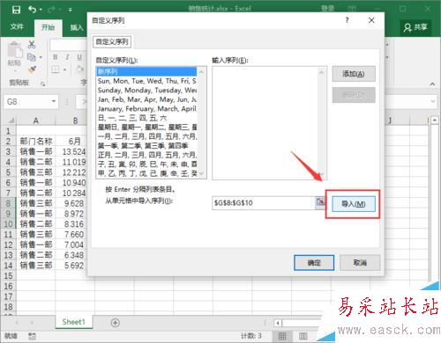The image size is (441, 343).
Task: Select 新序列 in the custom lists
Action: [146, 71]
